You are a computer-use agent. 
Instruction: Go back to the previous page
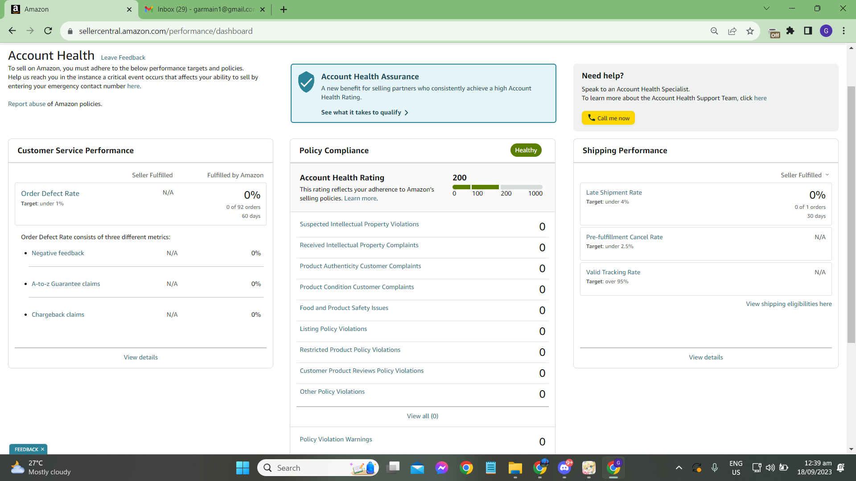(x=12, y=31)
